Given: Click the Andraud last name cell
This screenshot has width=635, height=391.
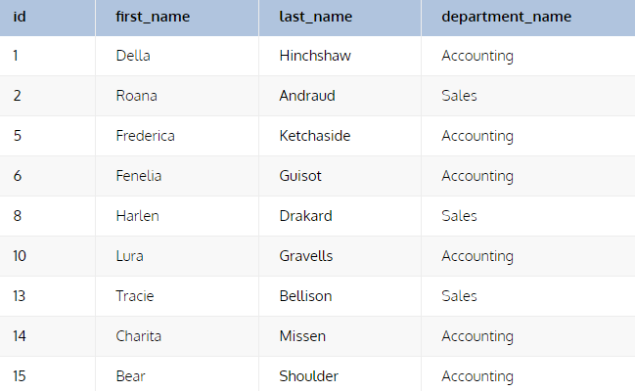Looking at the screenshot, I should pyautogui.click(x=309, y=96).
